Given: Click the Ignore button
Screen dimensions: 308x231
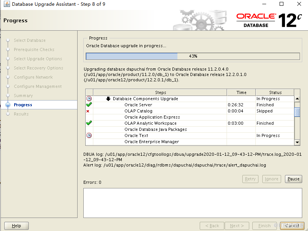Looking at the screenshot, I should [x=272, y=179].
